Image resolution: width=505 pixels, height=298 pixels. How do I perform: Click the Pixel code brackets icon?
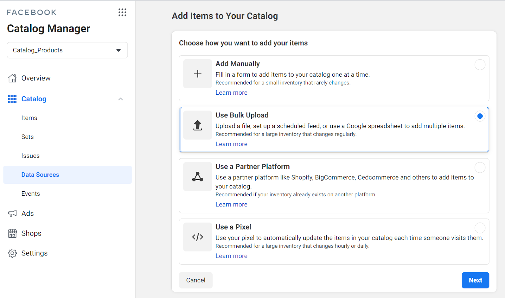click(198, 237)
